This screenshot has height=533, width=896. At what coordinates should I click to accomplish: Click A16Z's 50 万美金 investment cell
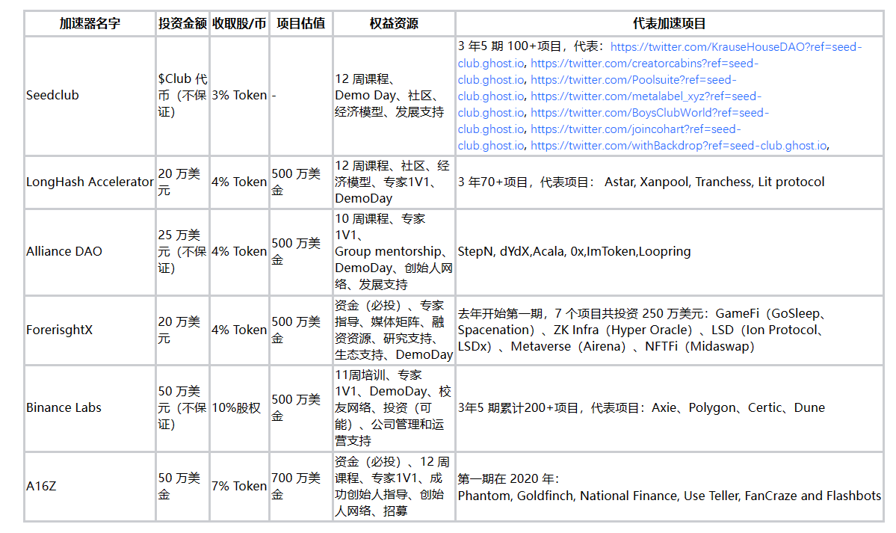pos(182,486)
